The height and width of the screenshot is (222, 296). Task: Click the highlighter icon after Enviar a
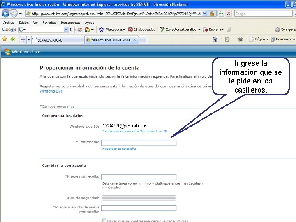coord(229,29)
